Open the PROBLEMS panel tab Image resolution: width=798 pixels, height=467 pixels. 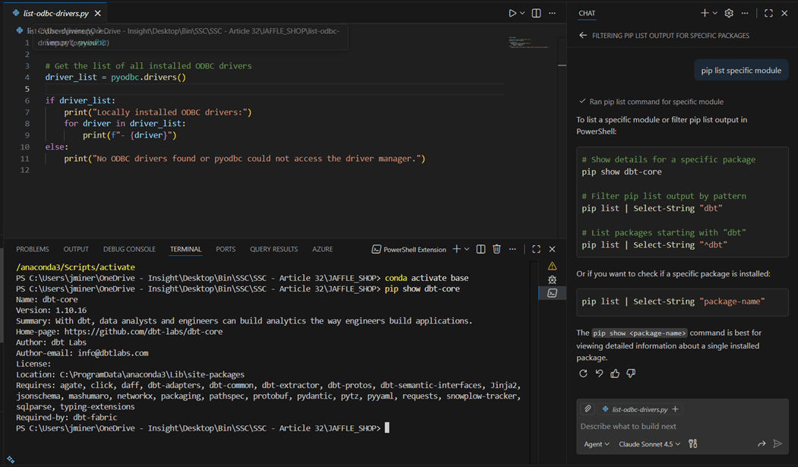[33, 249]
